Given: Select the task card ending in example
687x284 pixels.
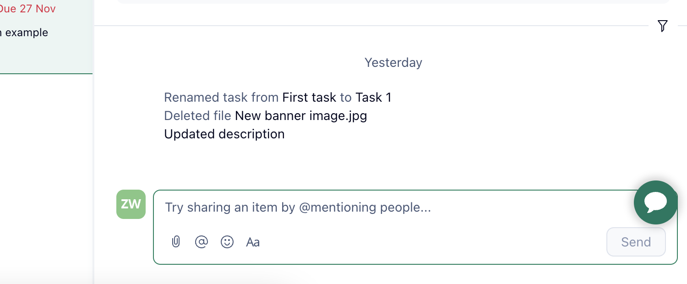Looking at the screenshot, I should (x=46, y=37).
